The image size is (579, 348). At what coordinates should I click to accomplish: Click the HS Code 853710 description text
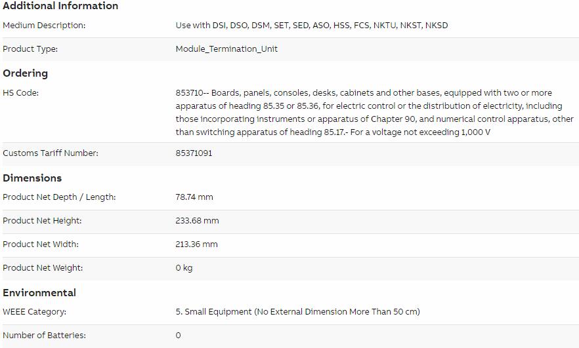pyautogui.click(x=374, y=113)
